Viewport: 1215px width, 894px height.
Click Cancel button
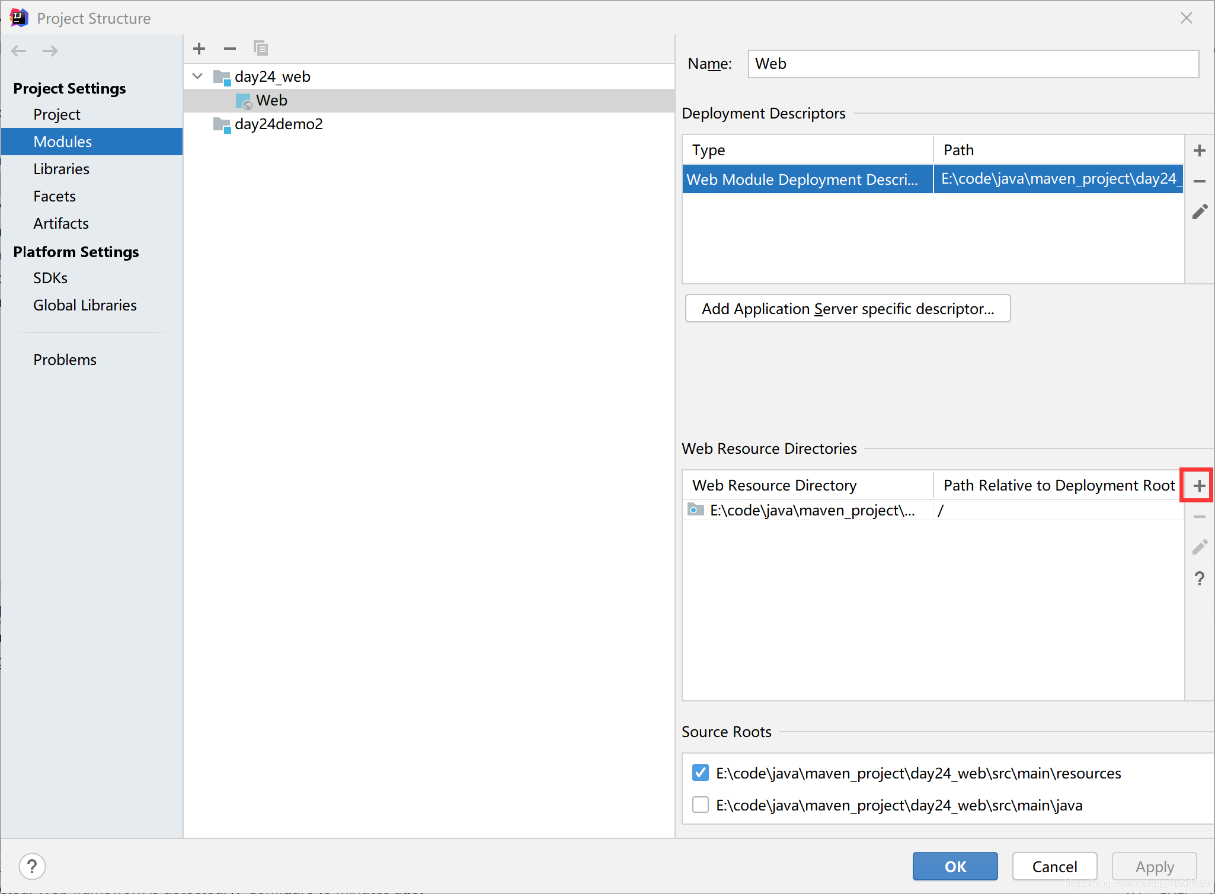1055,867
